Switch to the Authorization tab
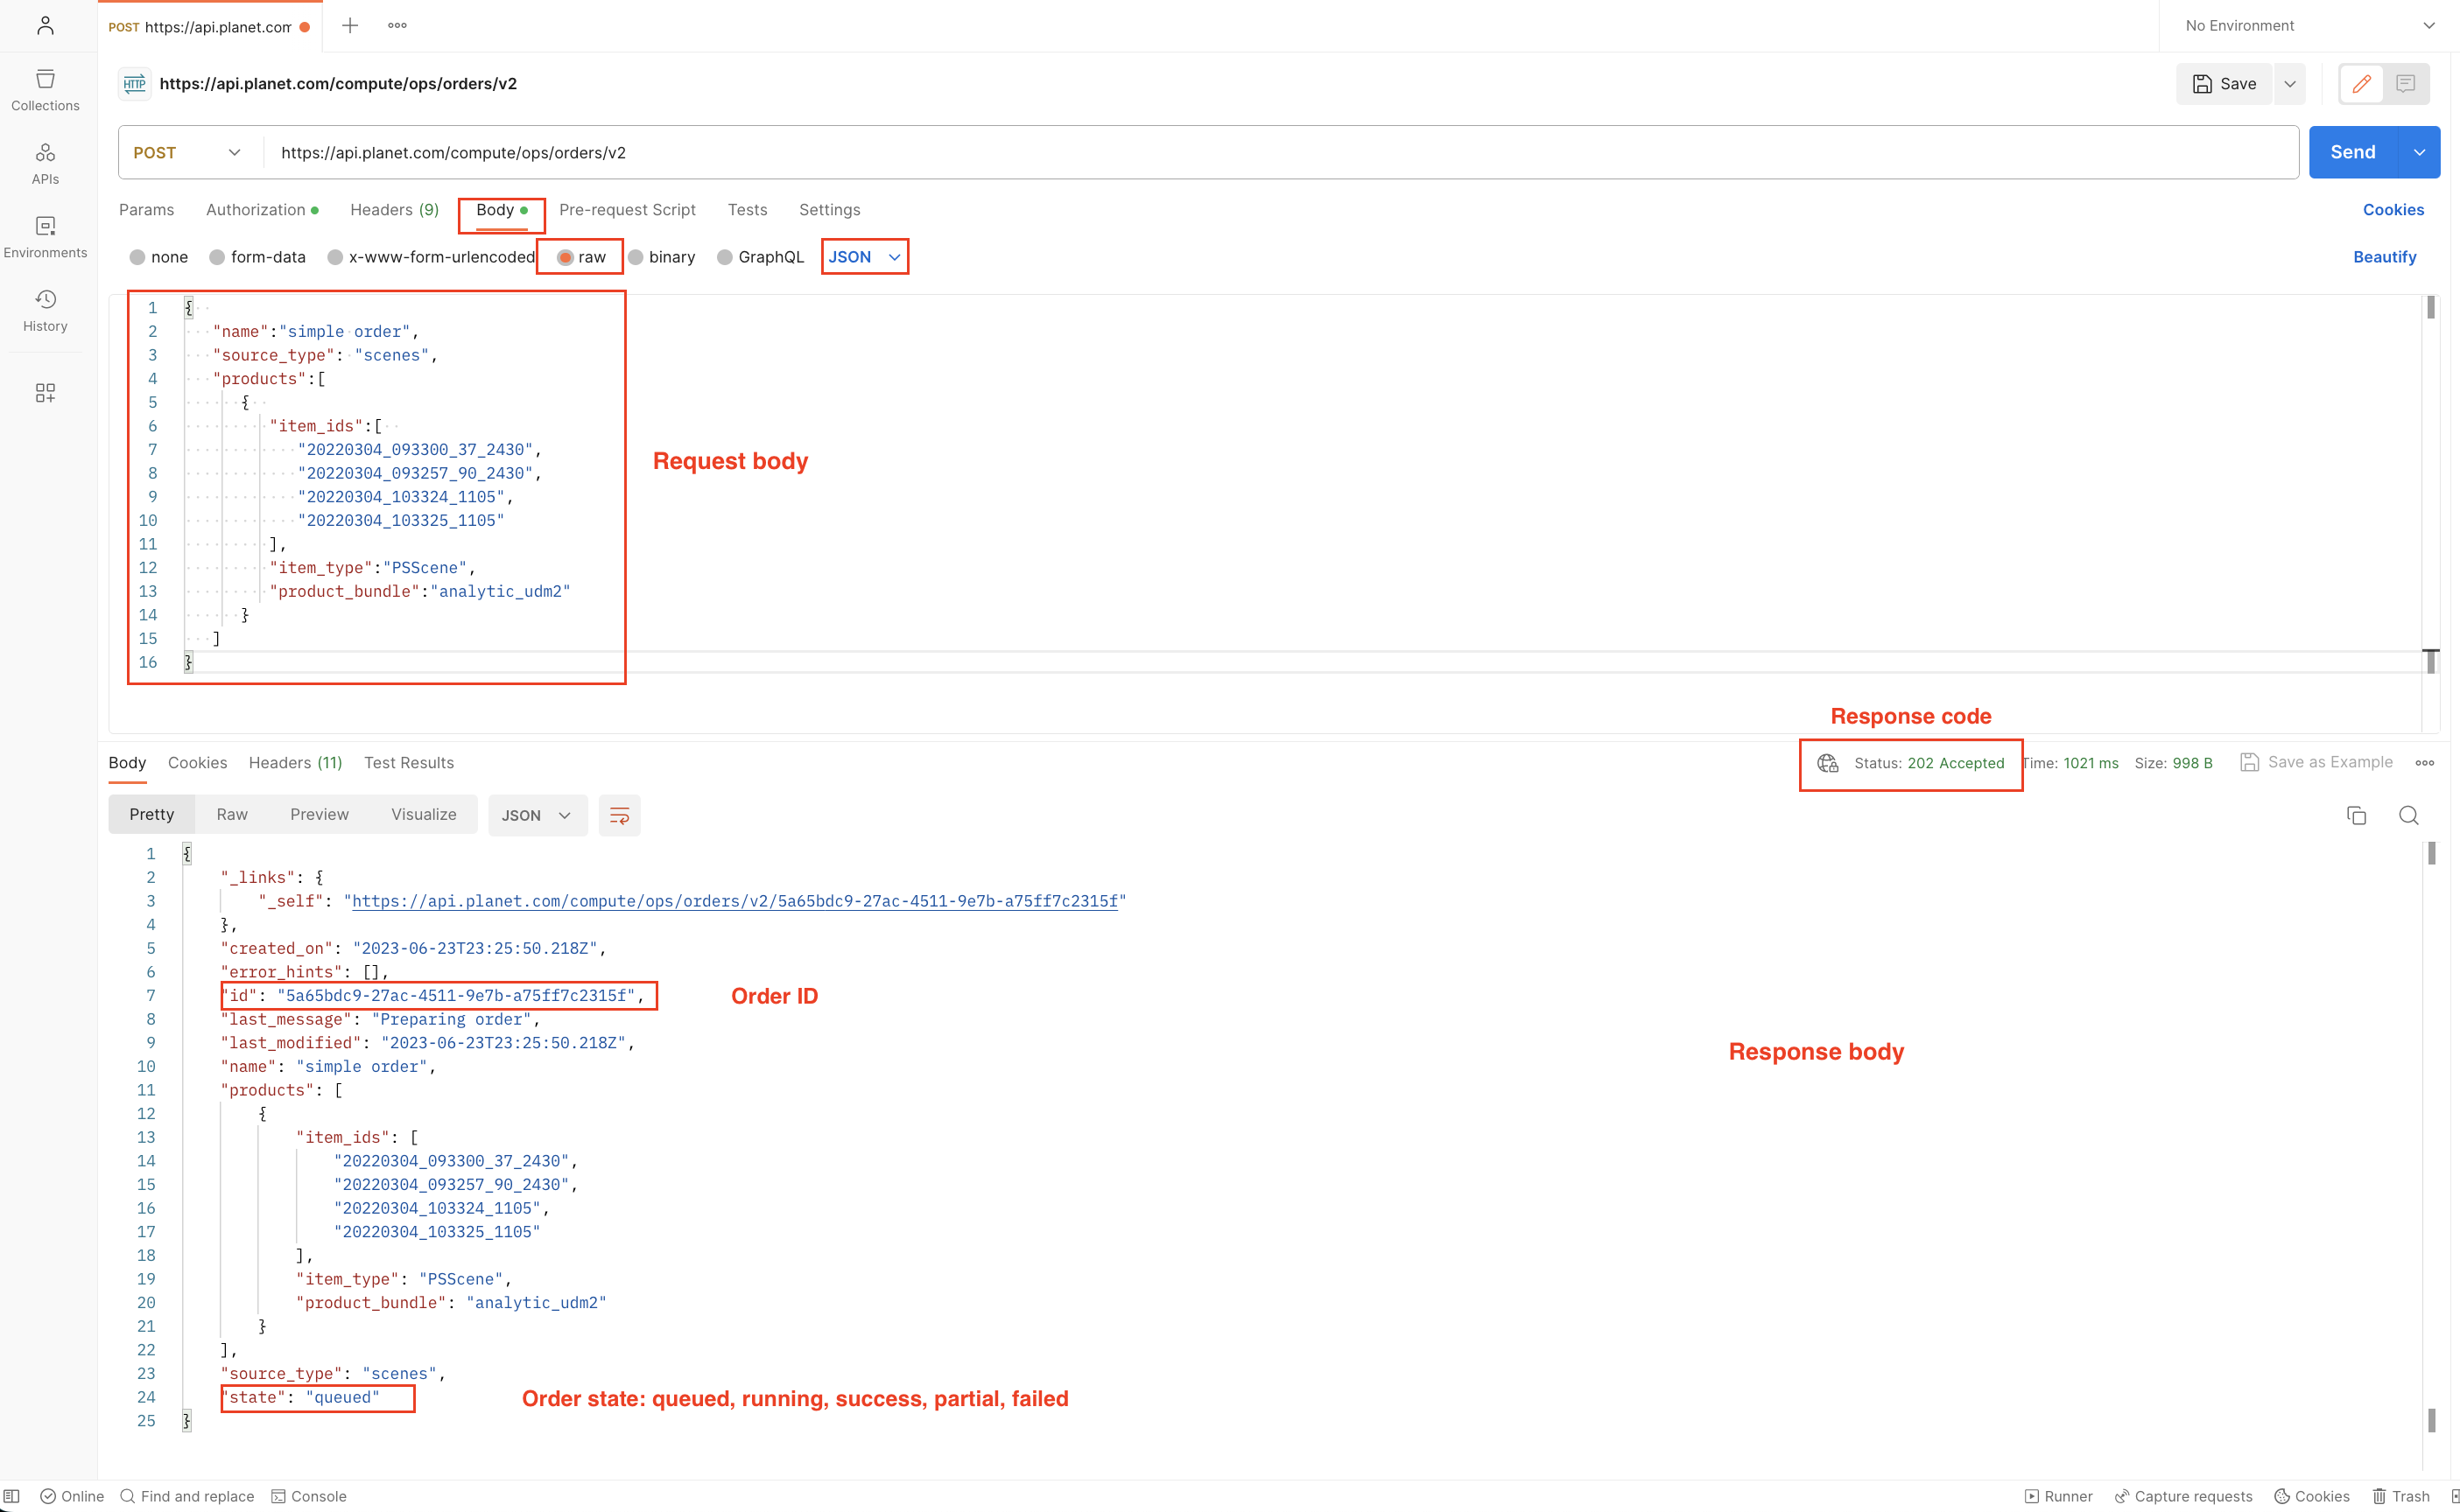Viewport: 2460px width, 1512px height. [x=262, y=210]
